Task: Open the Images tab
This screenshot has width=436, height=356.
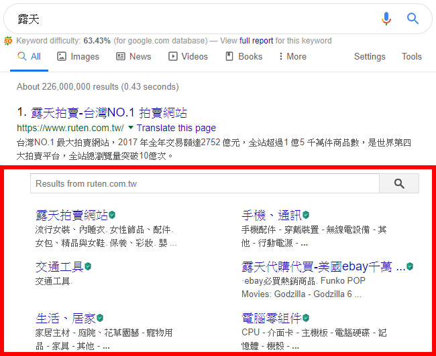Action: pos(78,56)
